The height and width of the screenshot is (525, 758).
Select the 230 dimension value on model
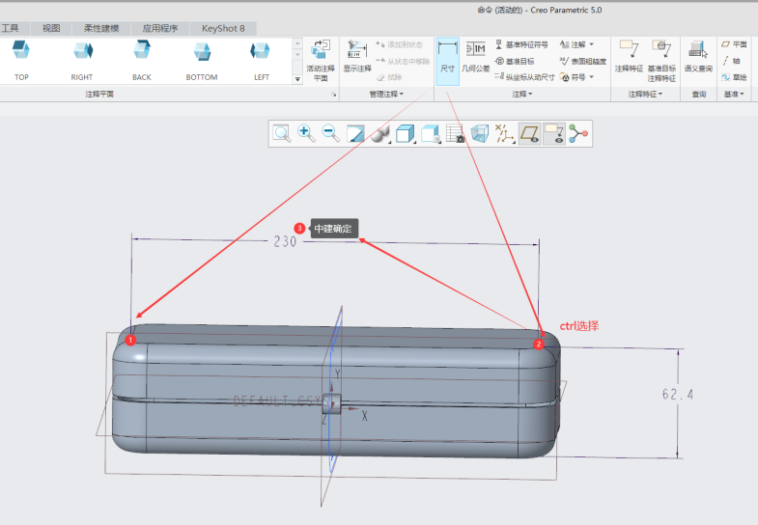(x=284, y=242)
